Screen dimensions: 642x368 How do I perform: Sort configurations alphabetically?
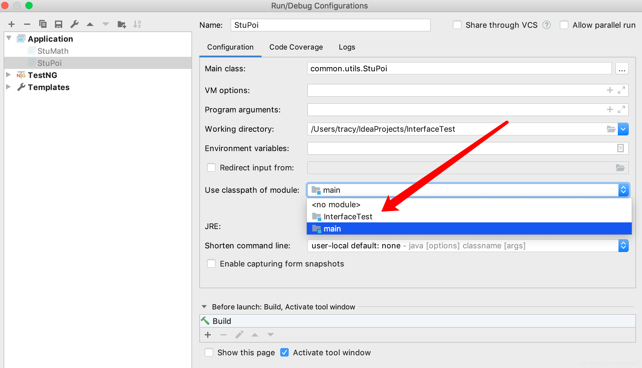[x=137, y=24]
